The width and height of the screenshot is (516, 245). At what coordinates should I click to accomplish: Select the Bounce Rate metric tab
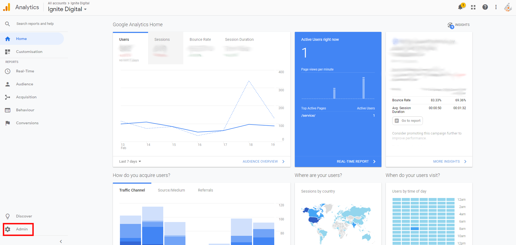(200, 40)
